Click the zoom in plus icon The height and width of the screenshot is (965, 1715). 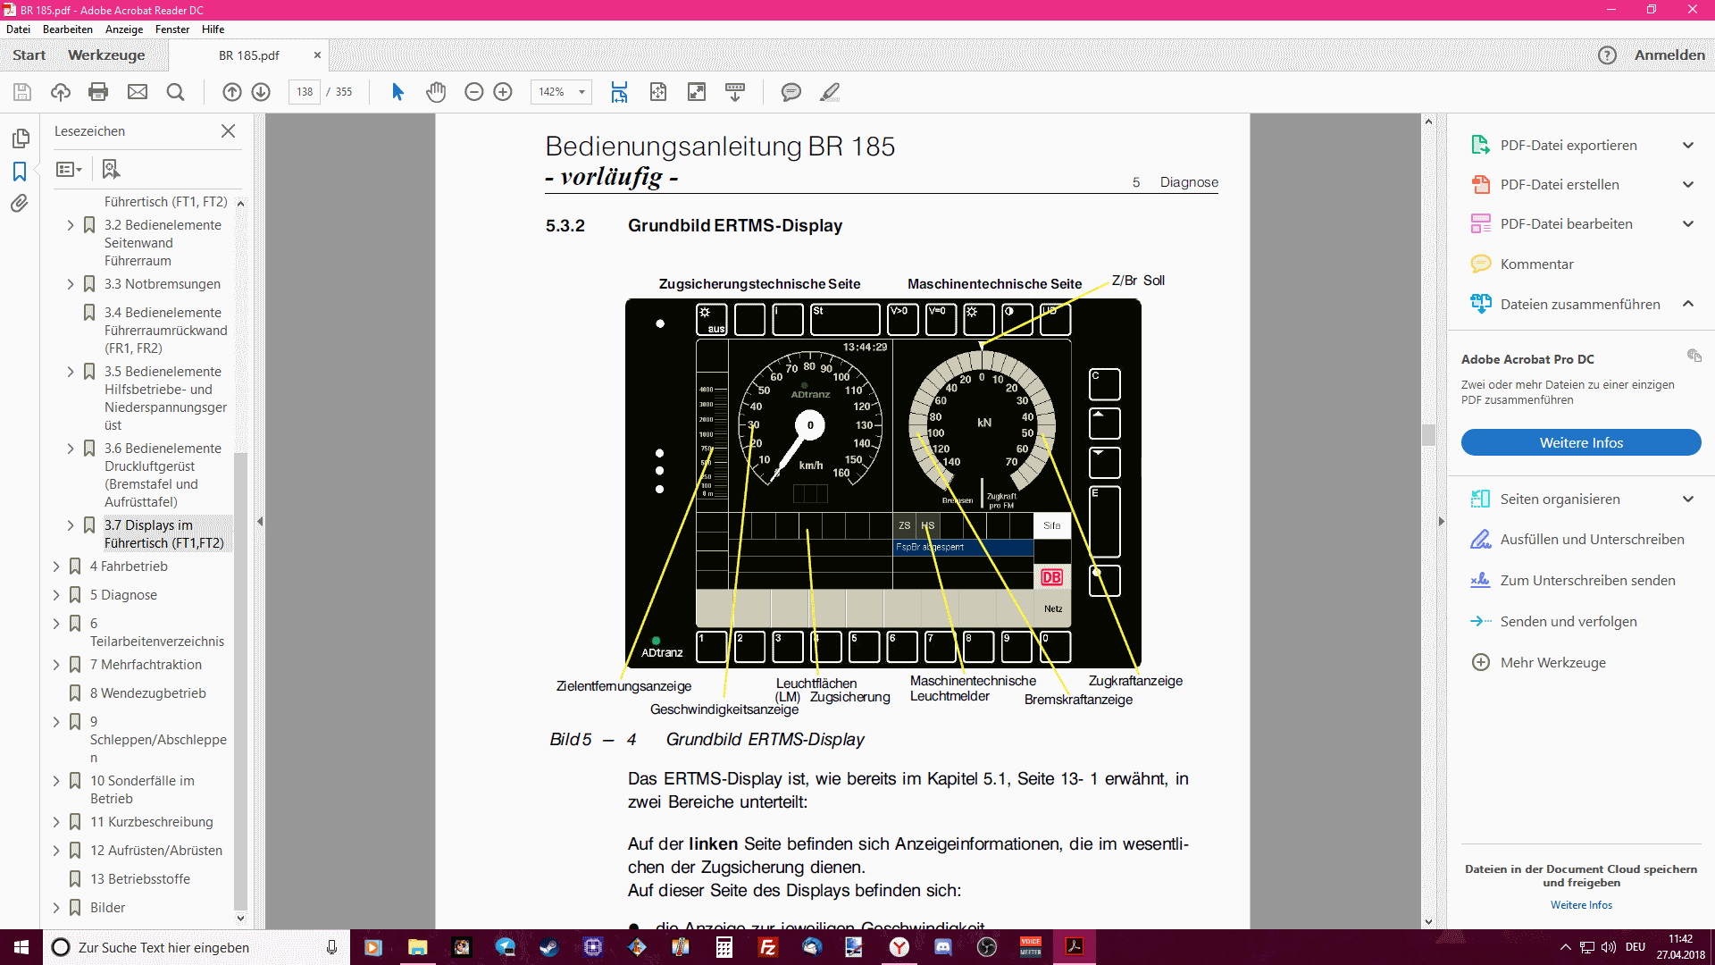point(503,92)
